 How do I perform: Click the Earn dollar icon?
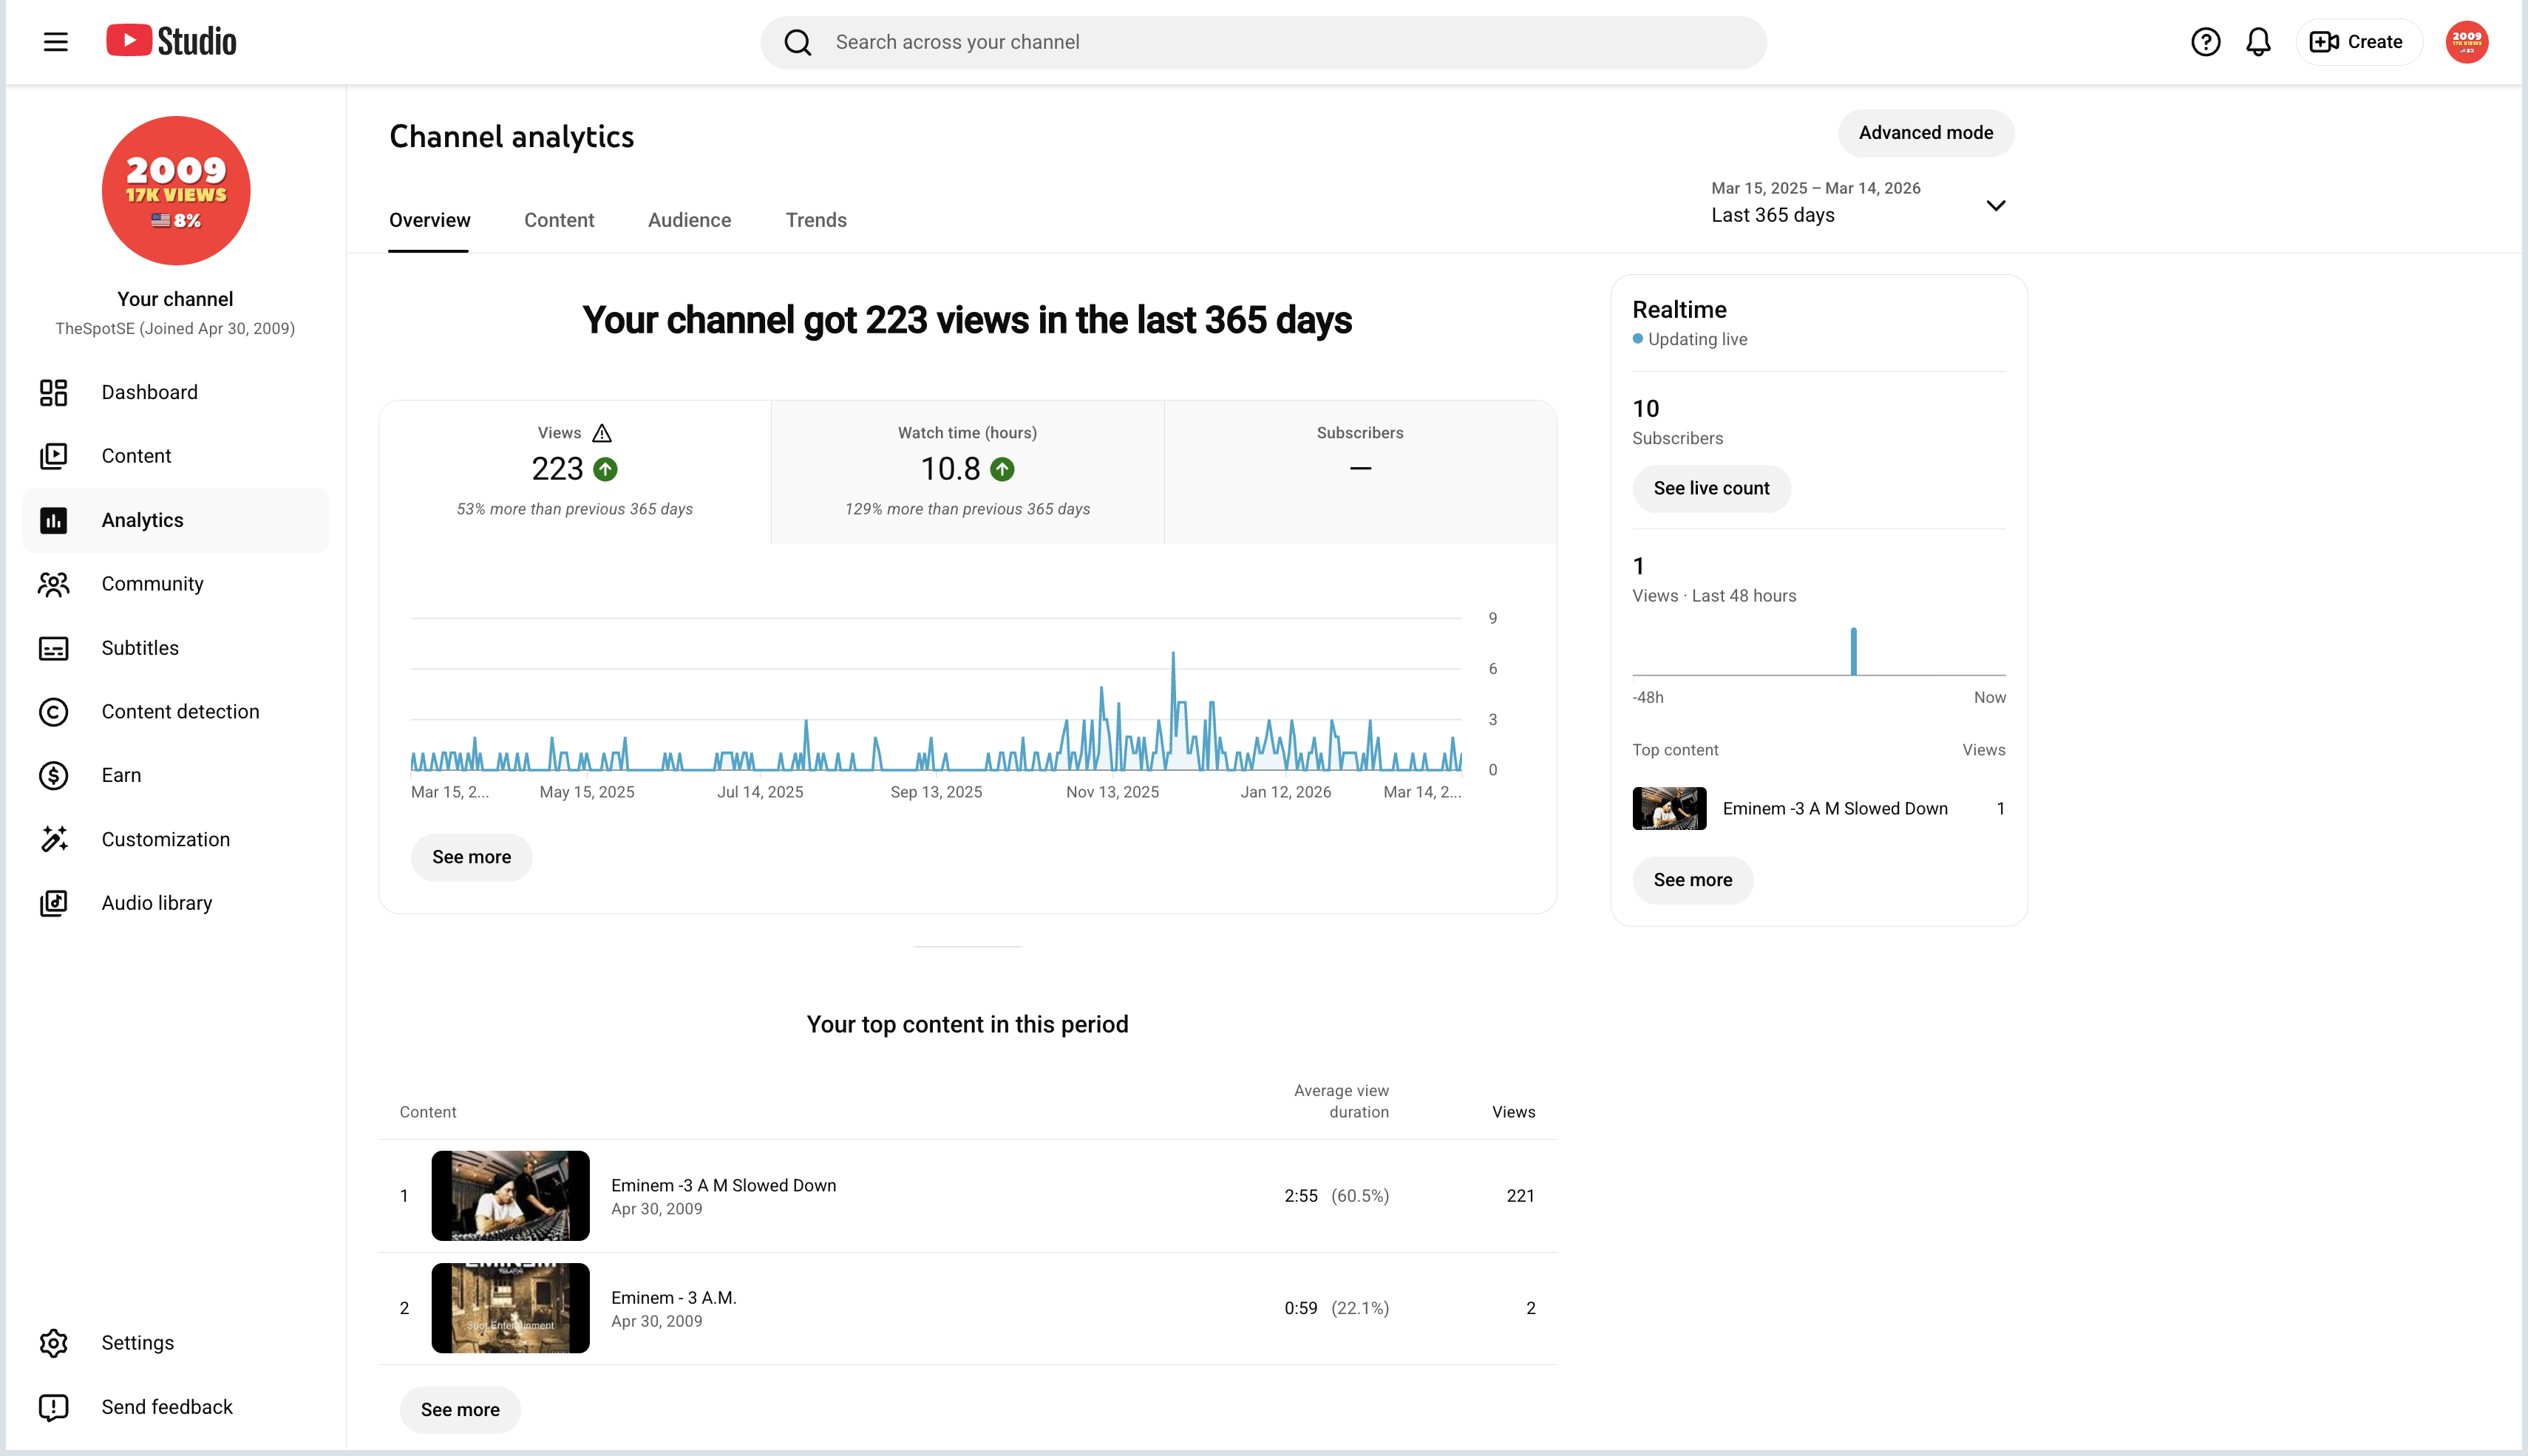coord(53,776)
